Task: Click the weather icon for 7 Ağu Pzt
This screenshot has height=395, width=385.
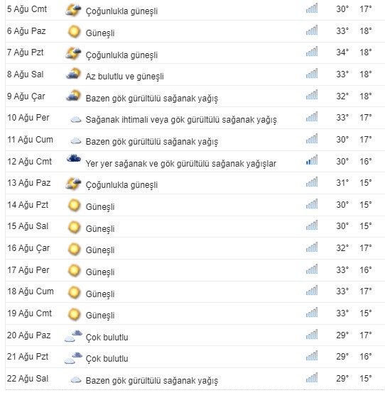Action: [73, 54]
